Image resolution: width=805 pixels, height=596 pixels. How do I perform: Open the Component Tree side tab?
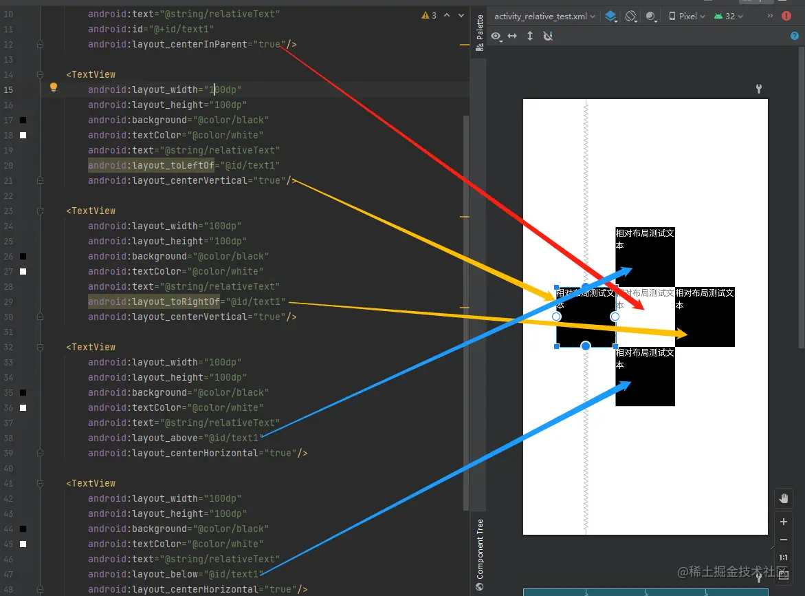pyautogui.click(x=480, y=555)
